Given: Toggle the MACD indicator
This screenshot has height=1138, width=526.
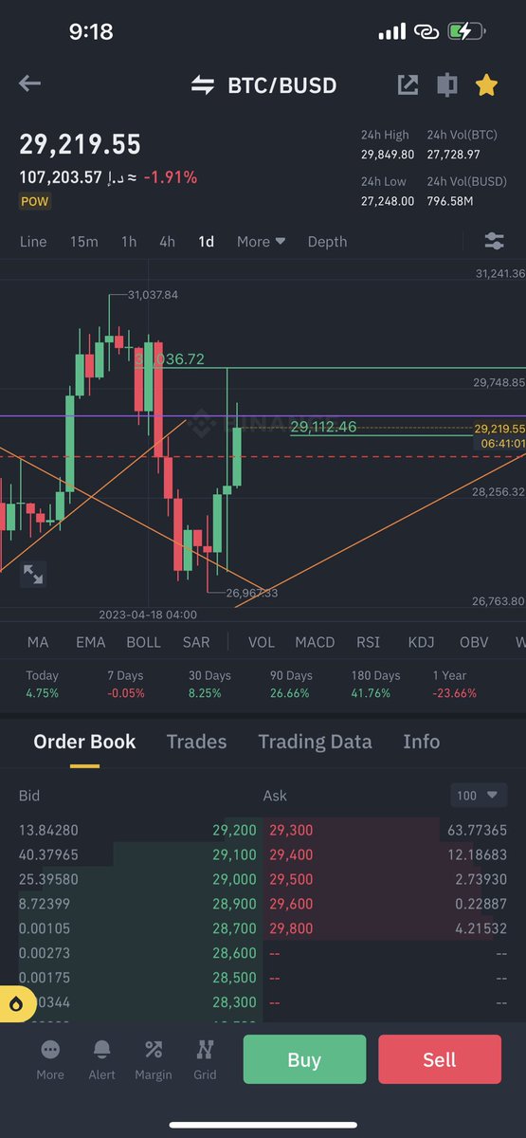Looking at the screenshot, I should pyautogui.click(x=315, y=642).
